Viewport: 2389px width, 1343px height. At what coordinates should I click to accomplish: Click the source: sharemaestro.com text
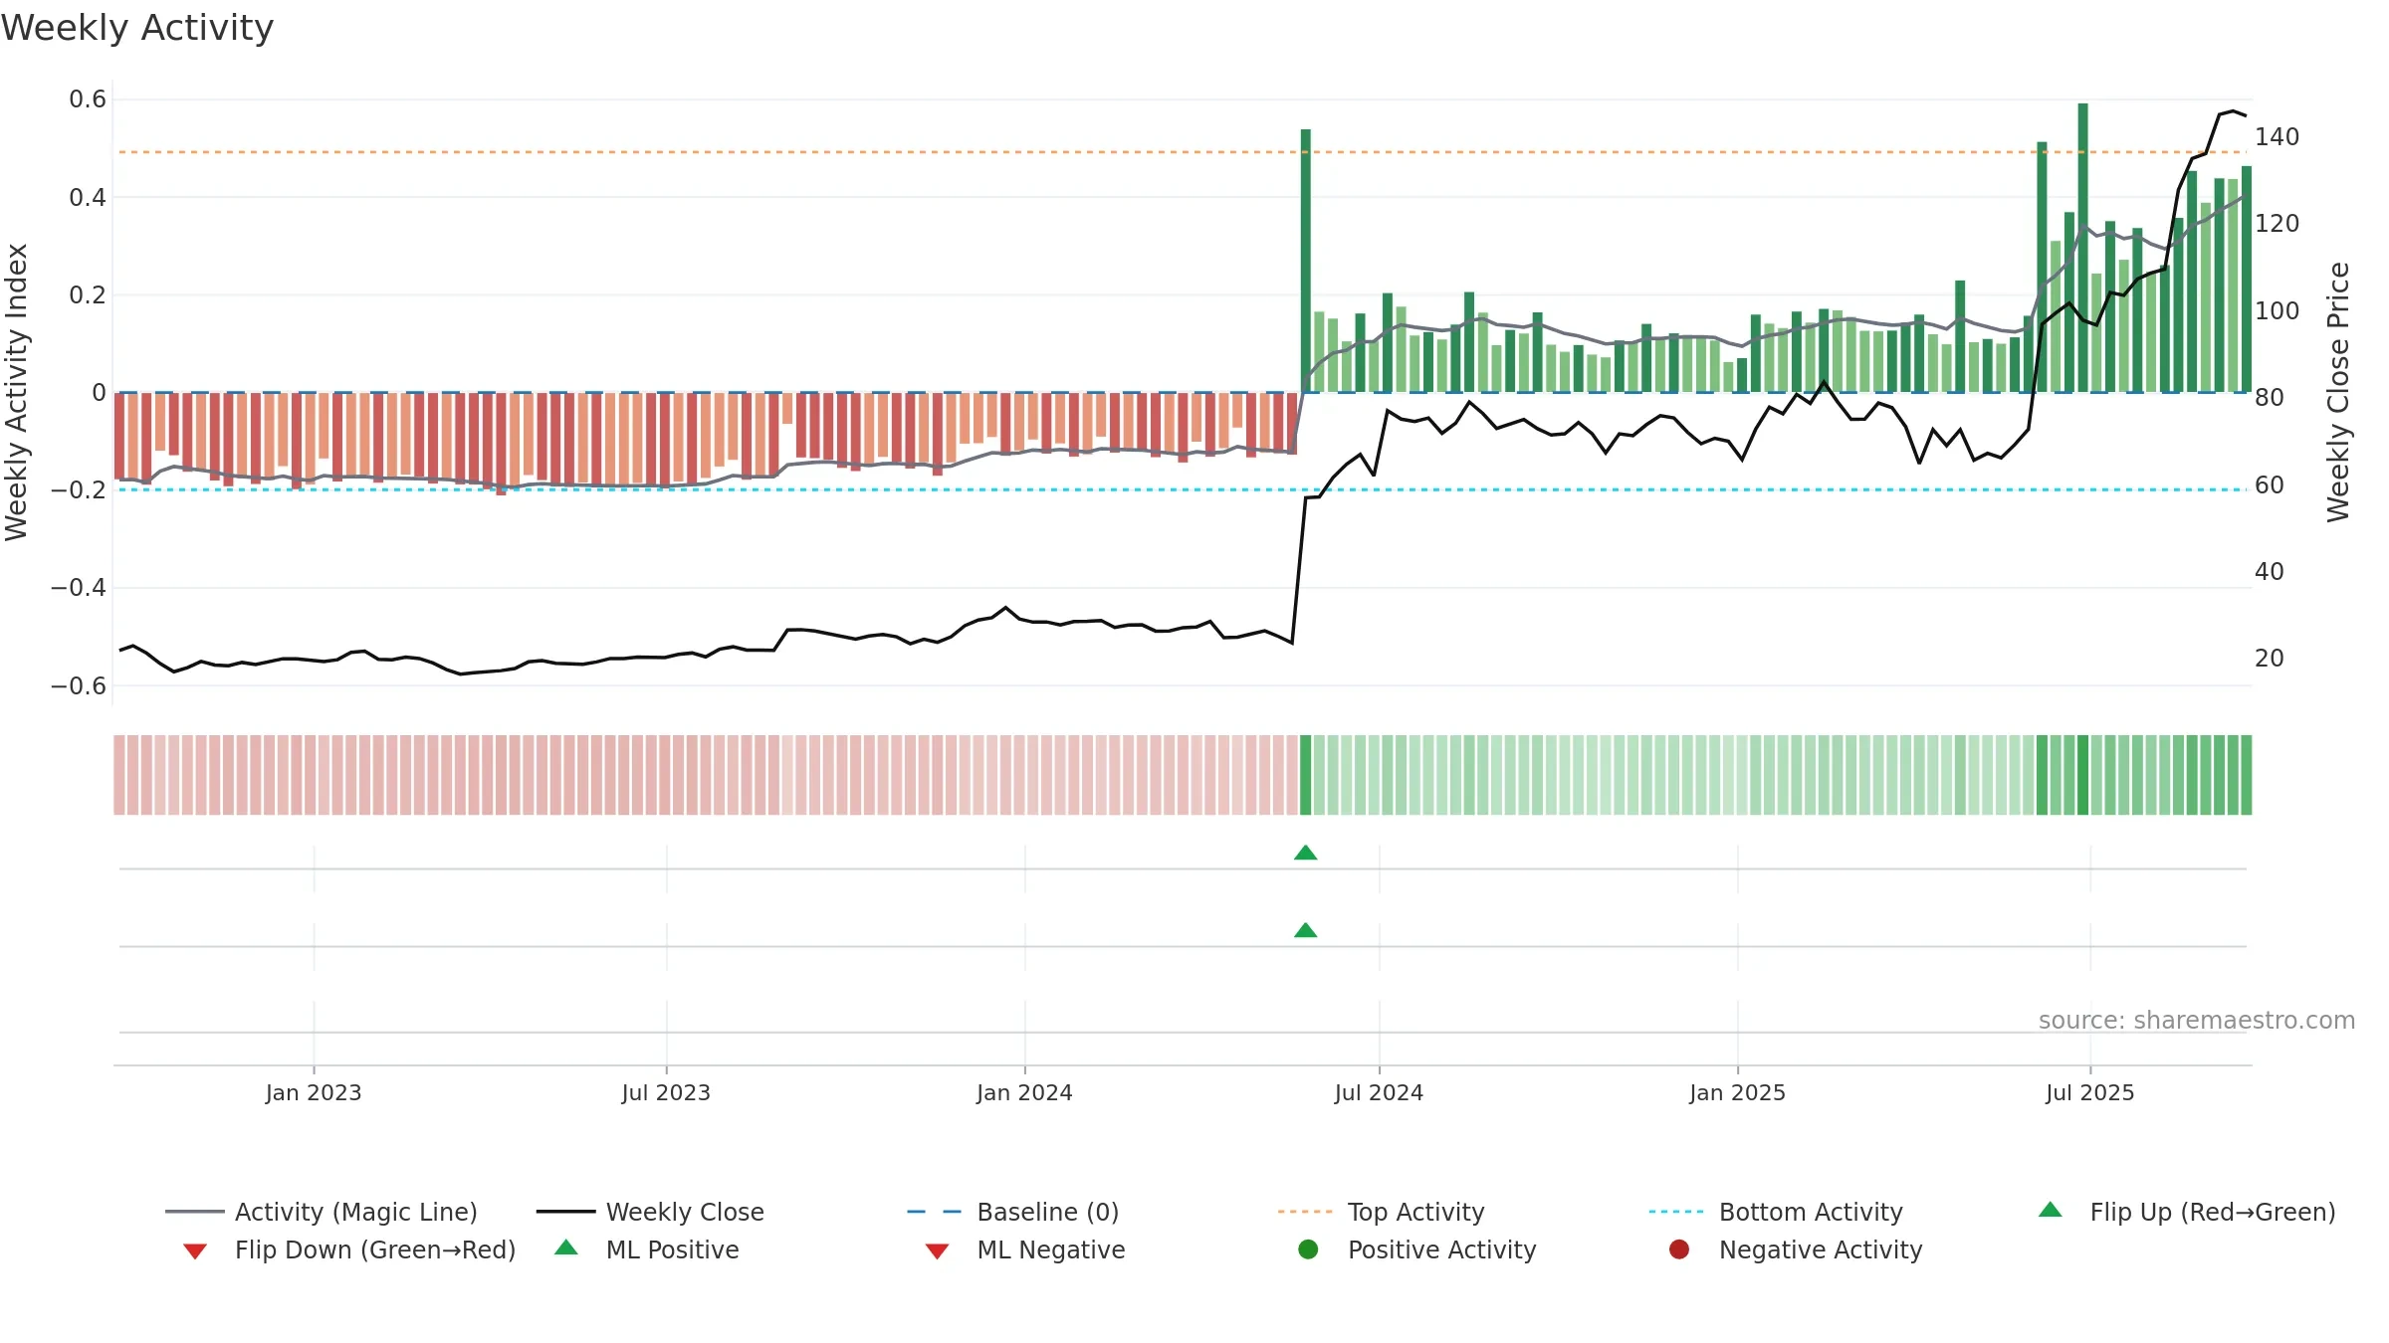tap(2197, 1021)
